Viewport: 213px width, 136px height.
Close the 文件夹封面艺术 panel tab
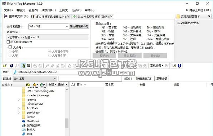coord(209,16)
